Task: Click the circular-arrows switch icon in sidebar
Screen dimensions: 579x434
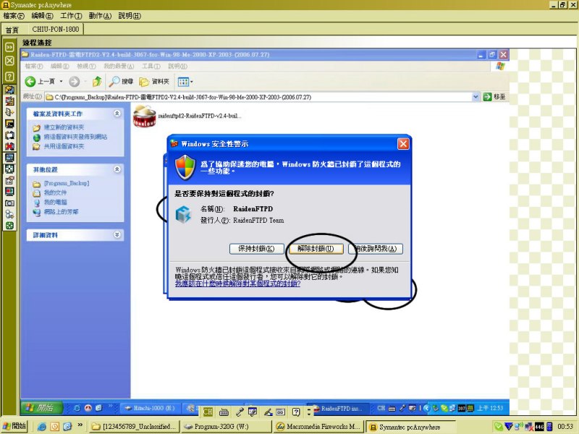Action: [9, 135]
